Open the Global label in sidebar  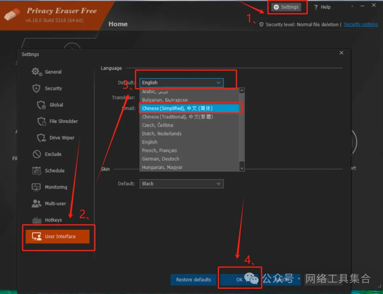tap(56, 105)
